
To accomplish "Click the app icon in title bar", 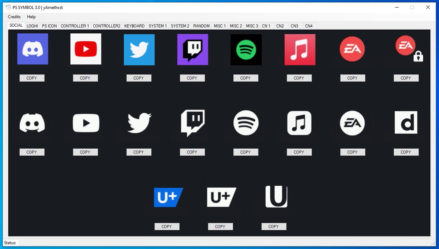I will pyautogui.click(x=8, y=7).
